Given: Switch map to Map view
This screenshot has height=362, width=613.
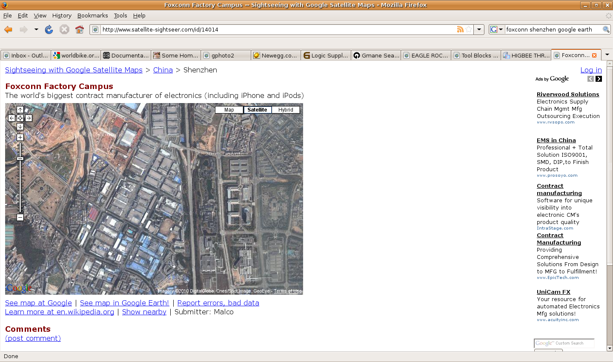Looking at the screenshot, I should [x=229, y=110].
